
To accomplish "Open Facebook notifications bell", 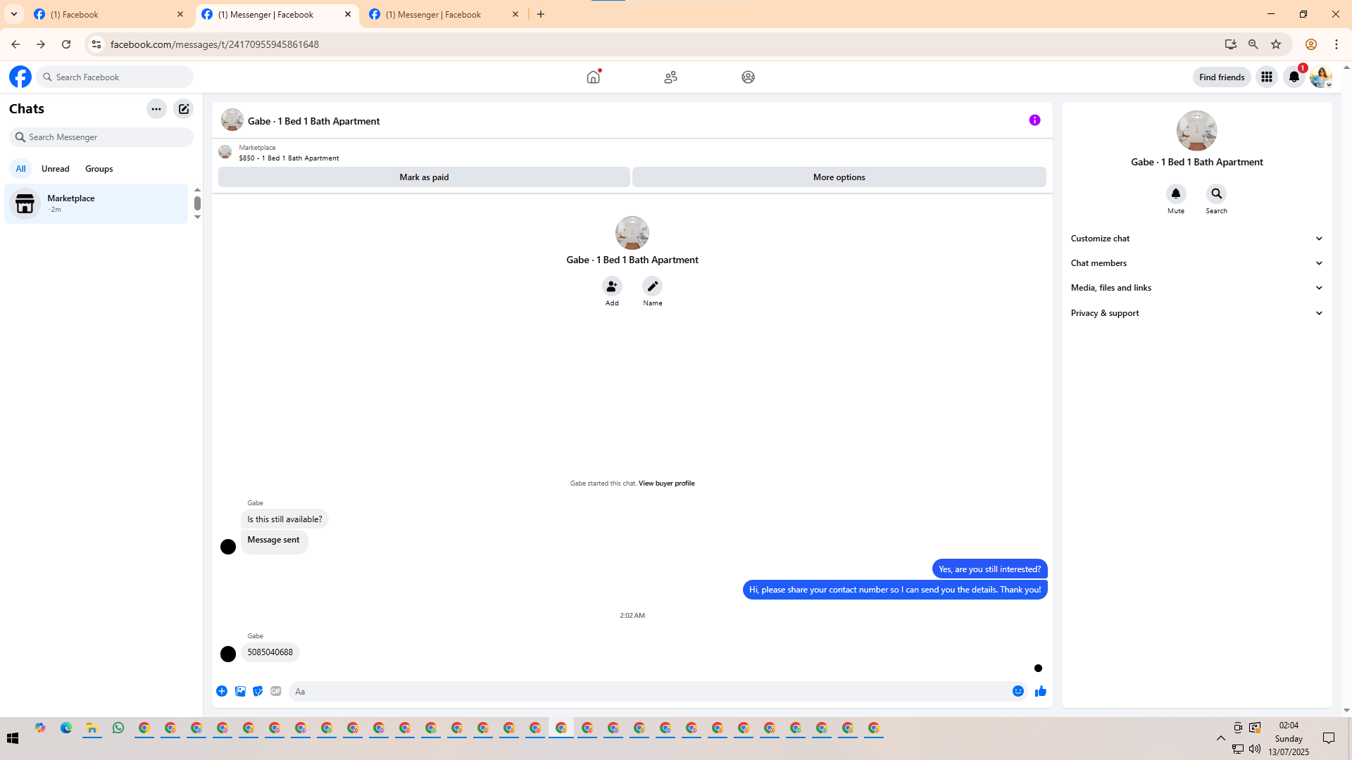I will click(1294, 77).
